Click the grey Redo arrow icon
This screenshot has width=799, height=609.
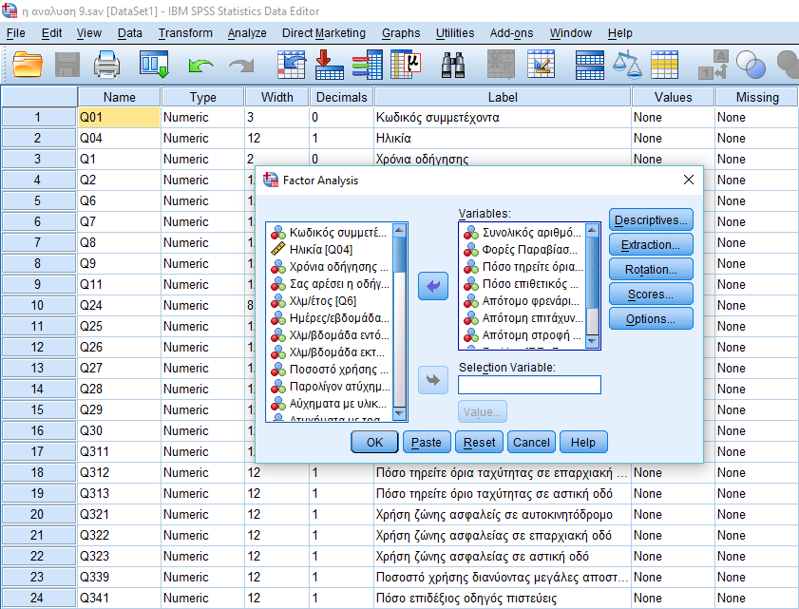[x=241, y=66]
